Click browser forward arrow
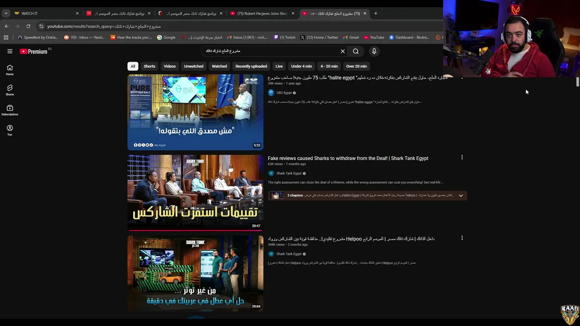The height and width of the screenshot is (326, 580). click(18, 26)
